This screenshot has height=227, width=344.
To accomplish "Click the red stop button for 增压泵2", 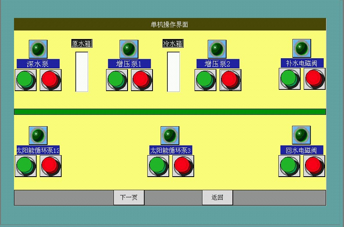I will click(231, 80).
